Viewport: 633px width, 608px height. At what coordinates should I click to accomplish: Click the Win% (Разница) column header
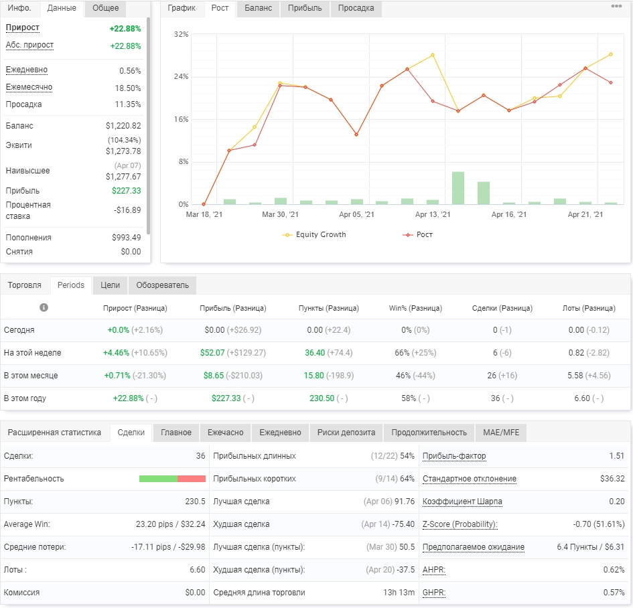pos(415,308)
